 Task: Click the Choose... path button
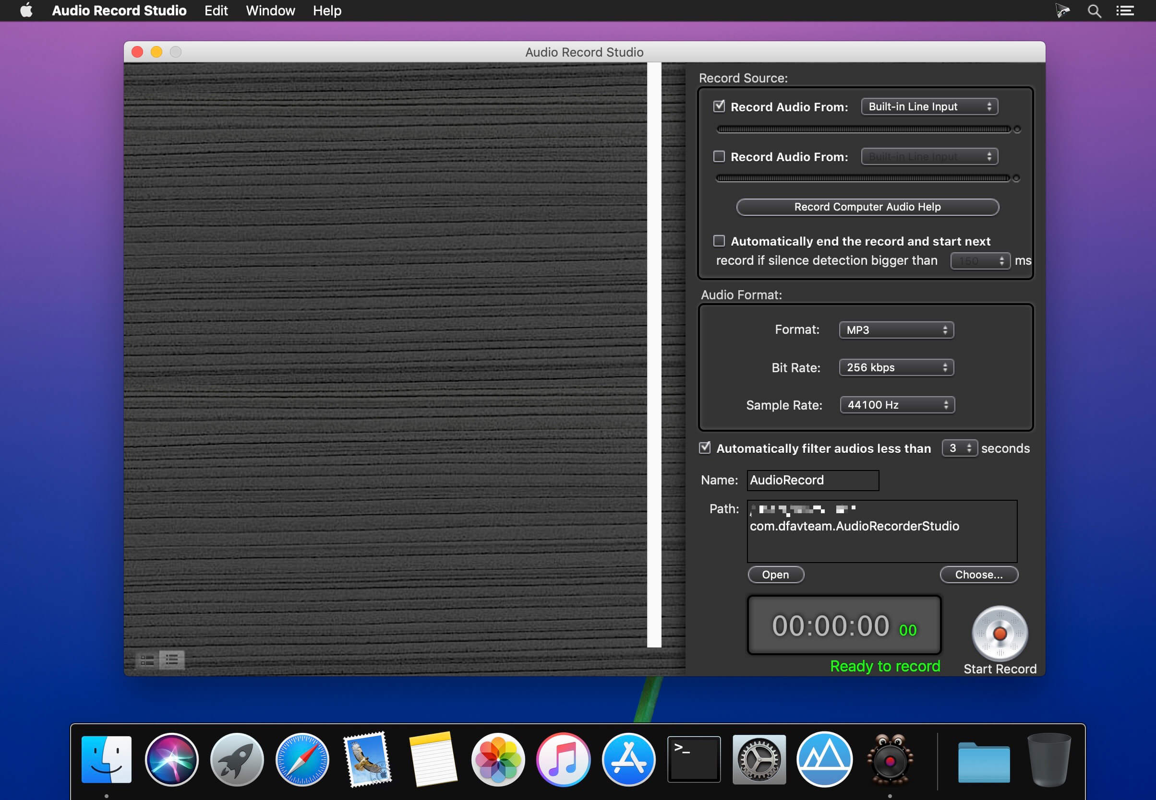click(978, 575)
